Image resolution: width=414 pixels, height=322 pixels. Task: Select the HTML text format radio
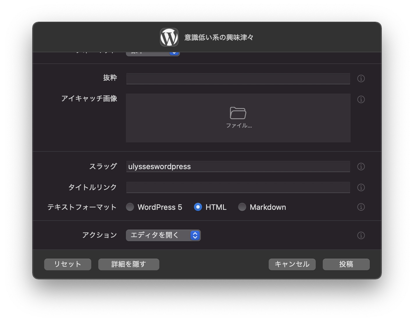(198, 207)
